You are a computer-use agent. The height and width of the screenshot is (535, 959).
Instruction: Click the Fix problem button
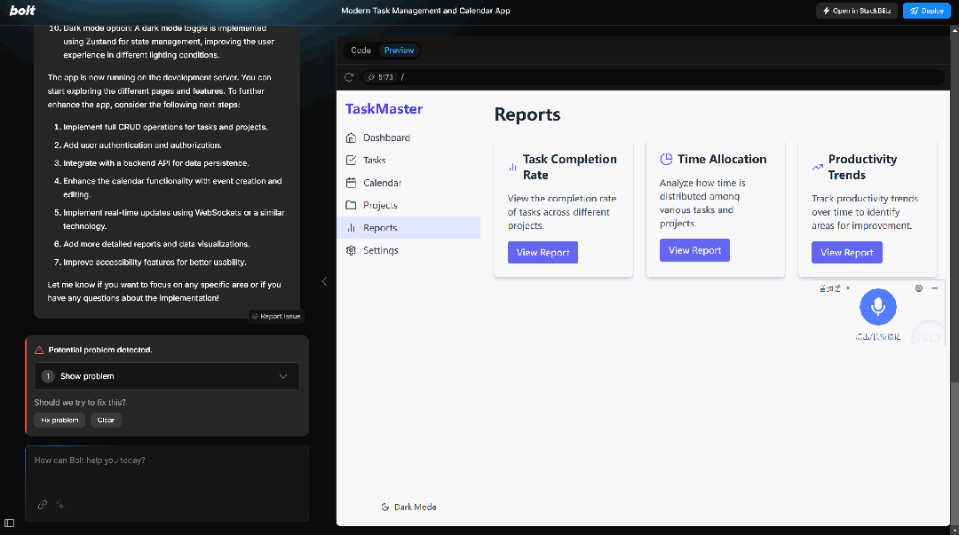(60, 420)
